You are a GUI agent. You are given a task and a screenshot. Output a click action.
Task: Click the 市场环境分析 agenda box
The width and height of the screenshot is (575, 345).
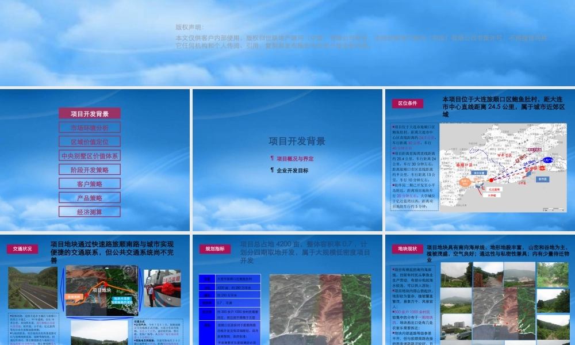89,128
